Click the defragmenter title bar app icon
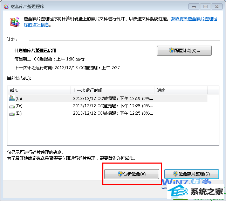Screen dimensions: 226x201 [6, 7]
